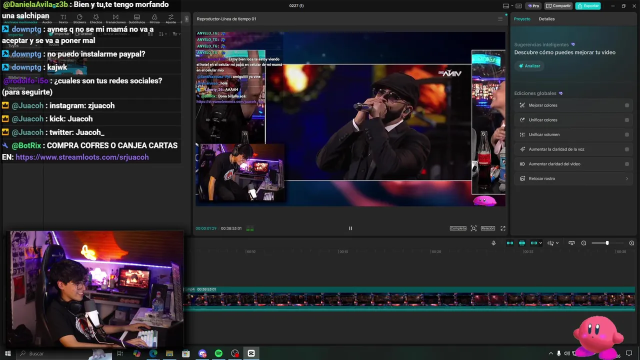Toggle timeline auto snapping

click(522, 243)
